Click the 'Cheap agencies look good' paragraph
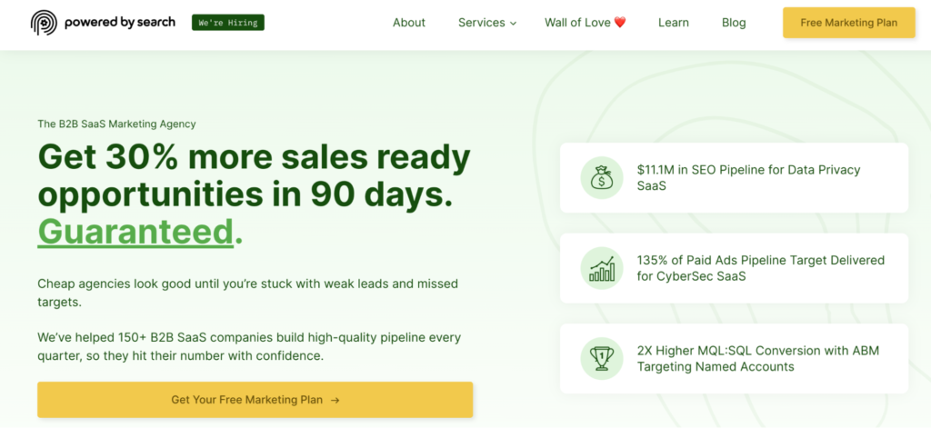The width and height of the screenshot is (931, 428). [x=247, y=293]
